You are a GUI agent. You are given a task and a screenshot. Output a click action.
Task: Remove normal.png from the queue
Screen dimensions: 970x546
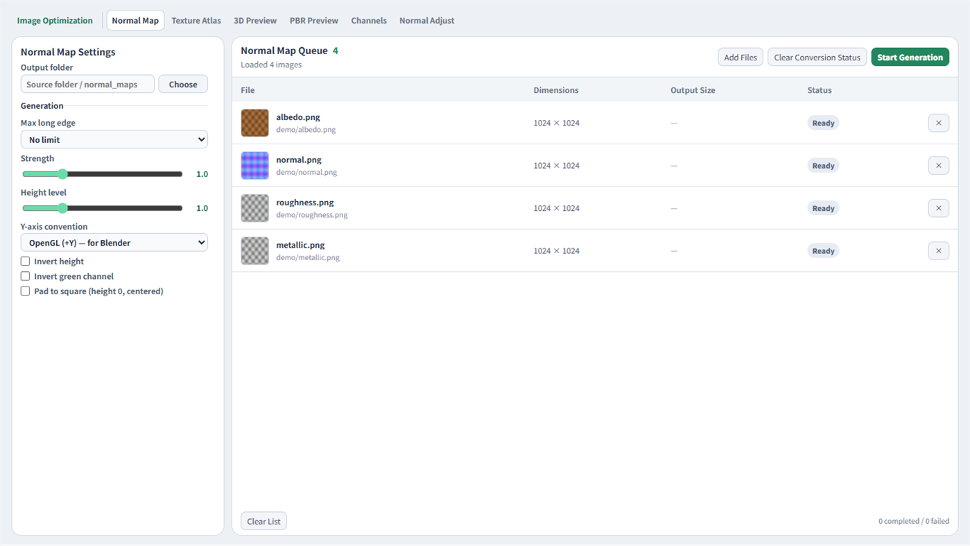click(x=938, y=165)
